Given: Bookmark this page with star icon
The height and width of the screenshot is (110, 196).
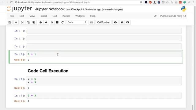Looking at the screenshot, I should [172, 2].
